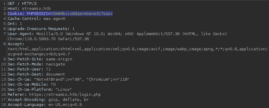This screenshot has width=269, height=108.
Task: Click the signed-exchange;v=b3;q=0.7 text
Action: click(39, 54)
